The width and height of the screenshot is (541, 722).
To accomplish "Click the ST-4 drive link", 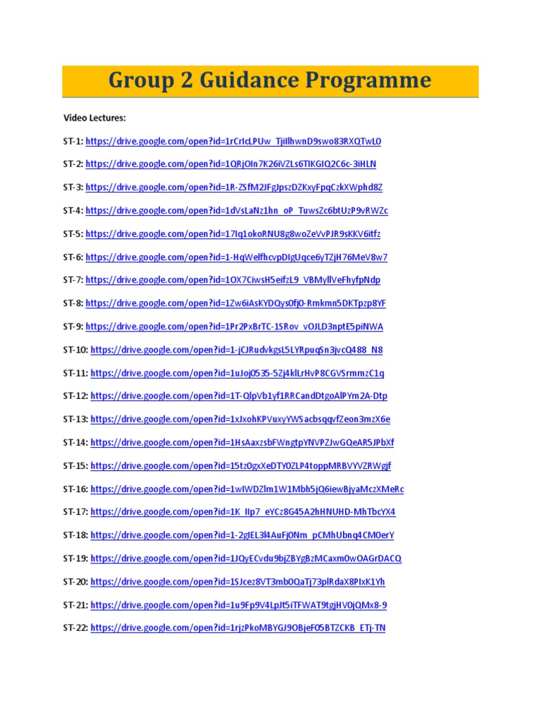I will click(x=237, y=211).
